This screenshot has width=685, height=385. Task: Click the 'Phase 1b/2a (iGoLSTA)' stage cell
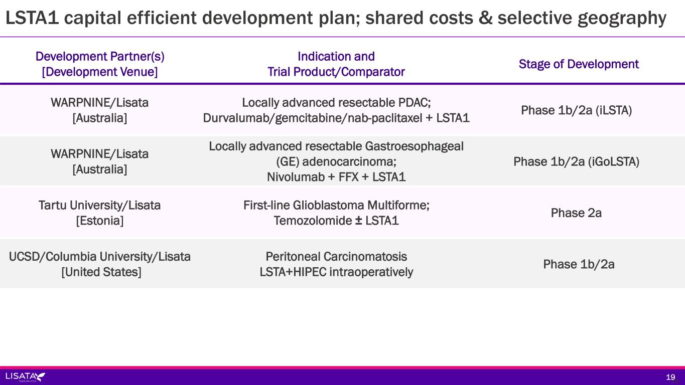click(576, 161)
